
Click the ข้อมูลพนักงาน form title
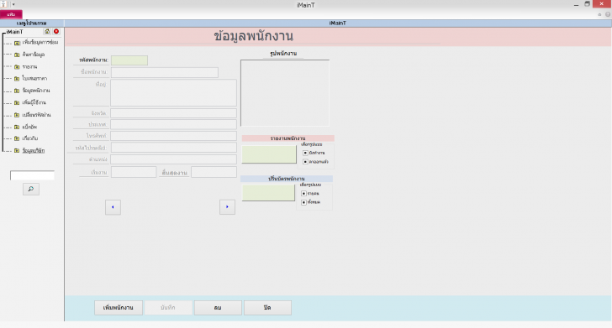[x=253, y=36]
